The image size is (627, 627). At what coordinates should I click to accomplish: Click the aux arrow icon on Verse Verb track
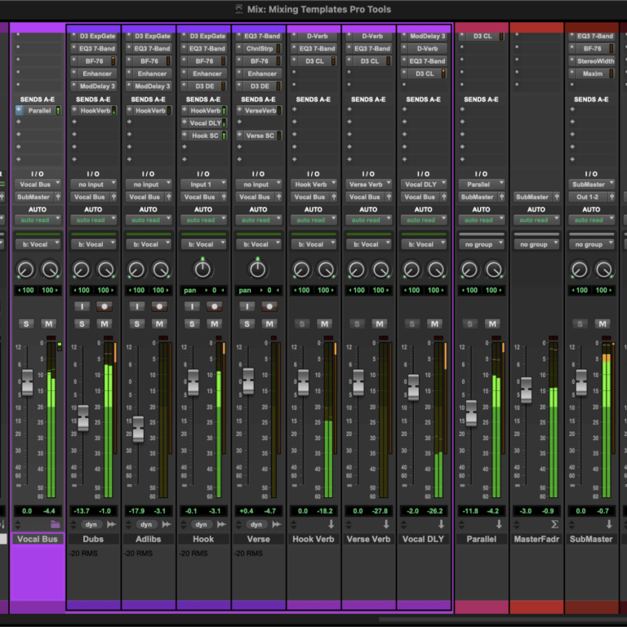click(x=386, y=524)
